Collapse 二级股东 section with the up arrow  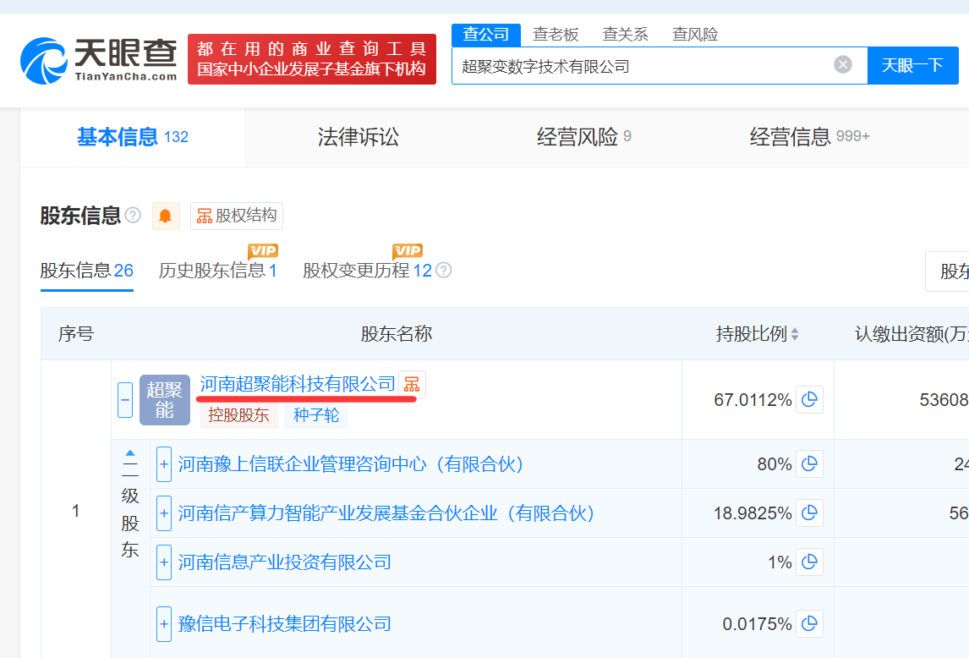pos(130,453)
